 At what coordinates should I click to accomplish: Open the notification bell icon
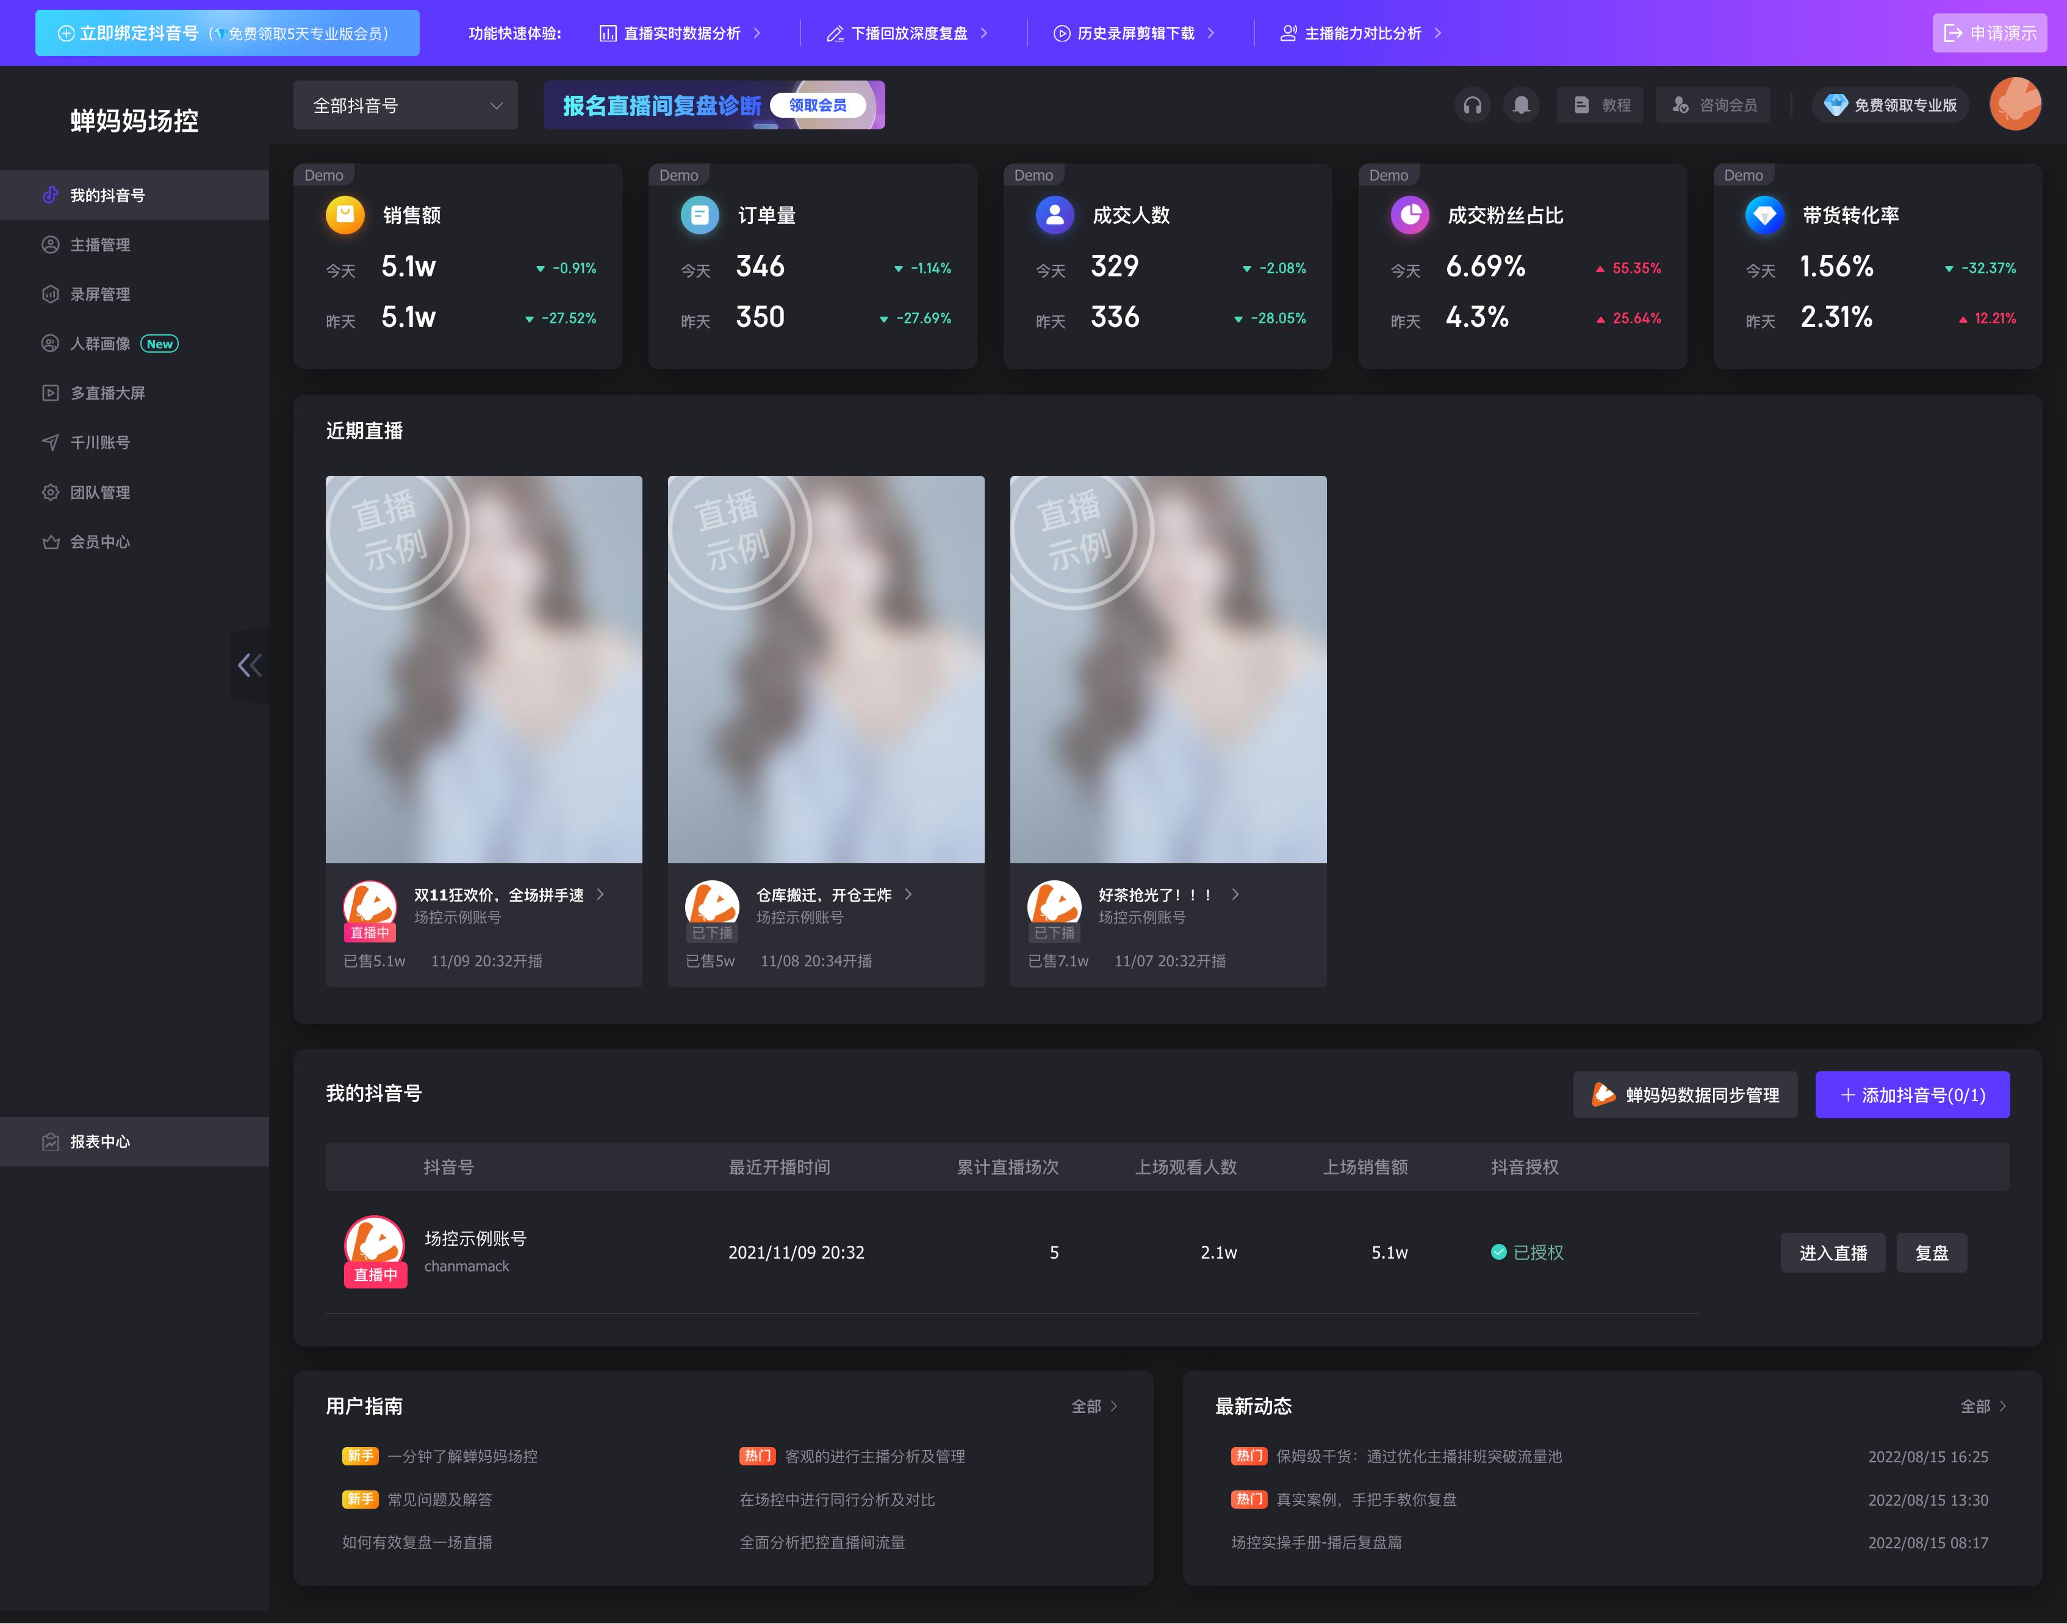pos(1521,106)
